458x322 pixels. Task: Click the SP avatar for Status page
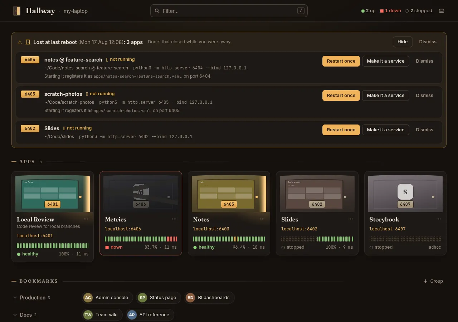[x=142, y=298]
